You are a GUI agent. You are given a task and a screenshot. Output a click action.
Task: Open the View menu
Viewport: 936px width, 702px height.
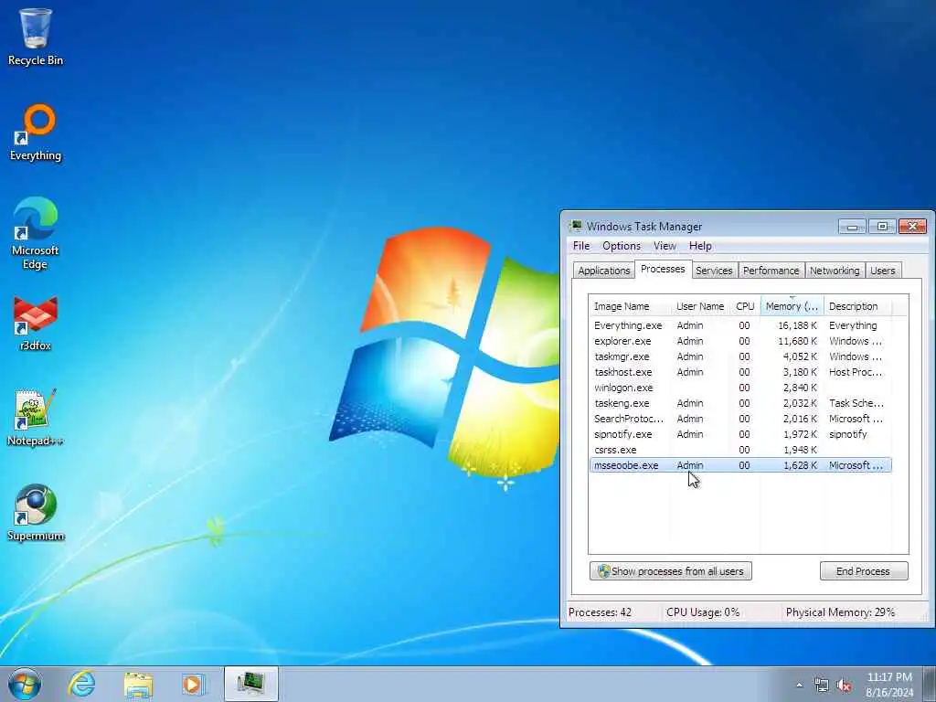click(x=665, y=246)
